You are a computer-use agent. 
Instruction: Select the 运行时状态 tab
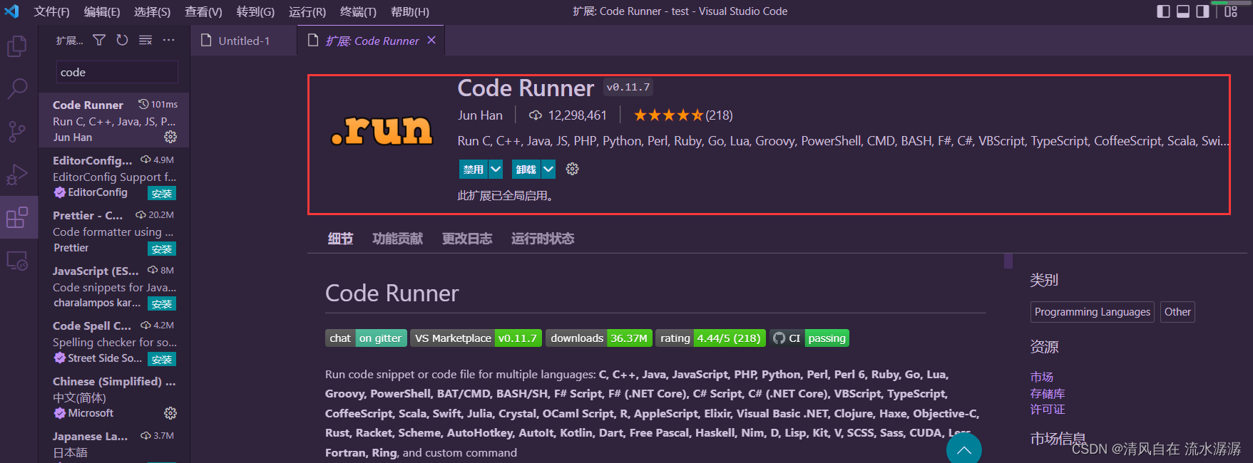[543, 239]
